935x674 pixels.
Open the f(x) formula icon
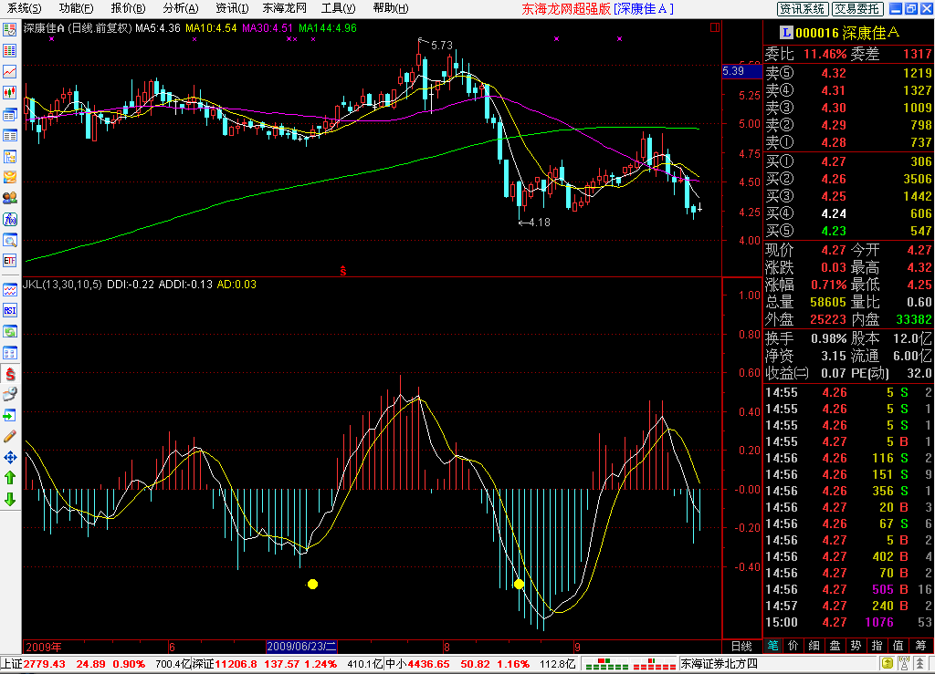[9, 219]
